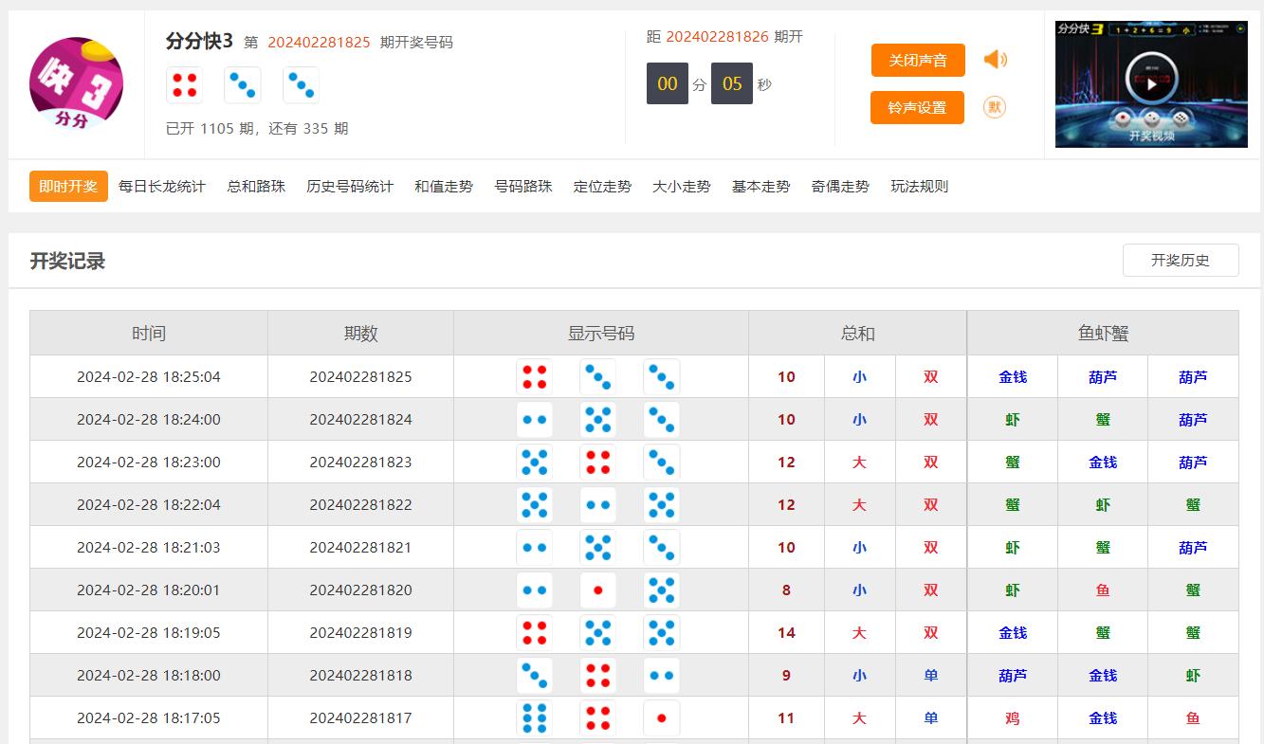Open the 玩法规则 tab
The width and height of the screenshot is (1264, 744).
coord(920,187)
